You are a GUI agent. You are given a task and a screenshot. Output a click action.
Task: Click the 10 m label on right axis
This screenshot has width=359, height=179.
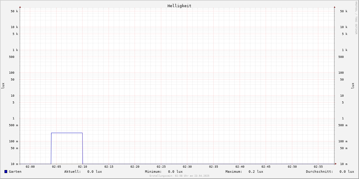344,164
